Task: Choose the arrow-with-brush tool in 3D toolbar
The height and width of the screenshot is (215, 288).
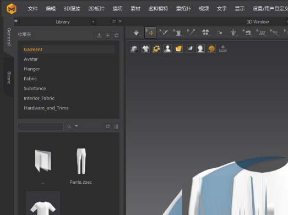Action: (x=164, y=32)
